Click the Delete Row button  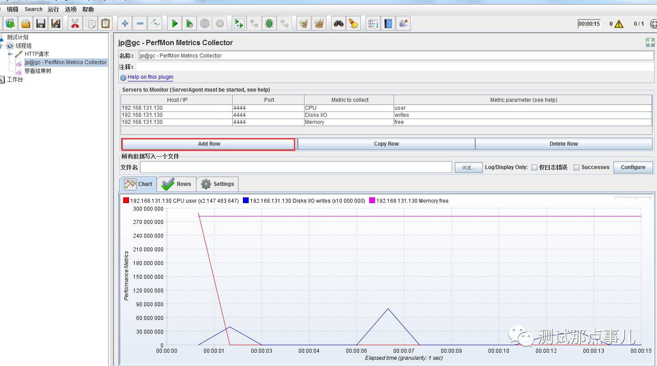[x=563, y=144]
